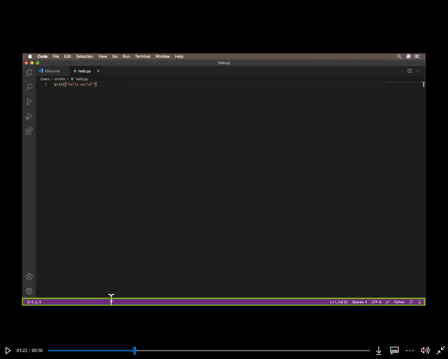
Task: Toggle fullscreen off for the video
Action: [440, 350]
